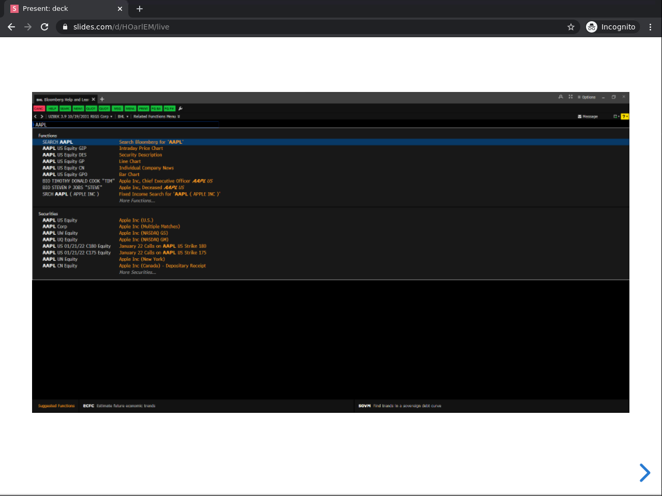Select AAPL UN Equity New York
662x496 pixels.
(x=331, y=259)
